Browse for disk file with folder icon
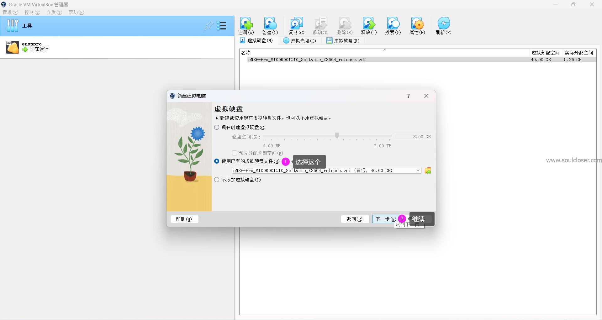 click(x=428, y=170)
